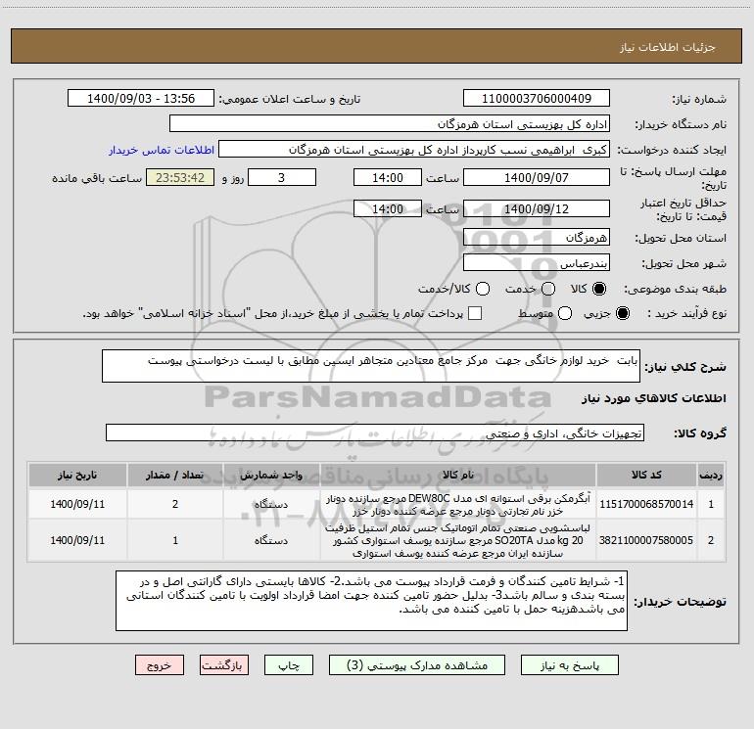Click the need date in row 1
The width and height of the screenshot is (754, 729).
pyautogui.click(x=77, y=504)
